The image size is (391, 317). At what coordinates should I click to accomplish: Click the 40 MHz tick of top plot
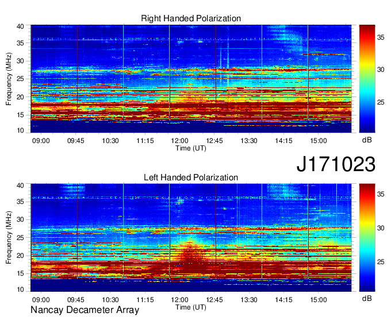(20, 26)
